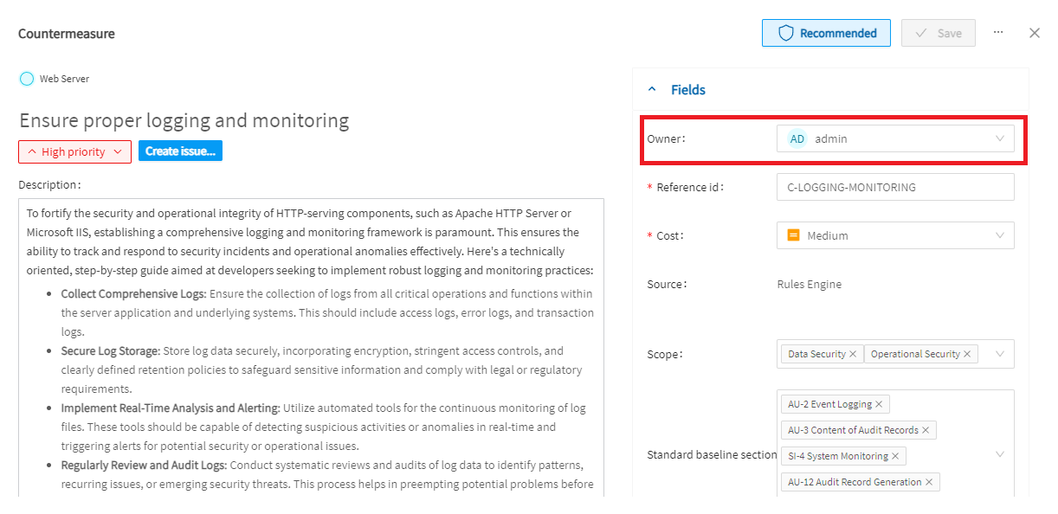
Task: Click the Save button
Action: click(x=939, y=33)
